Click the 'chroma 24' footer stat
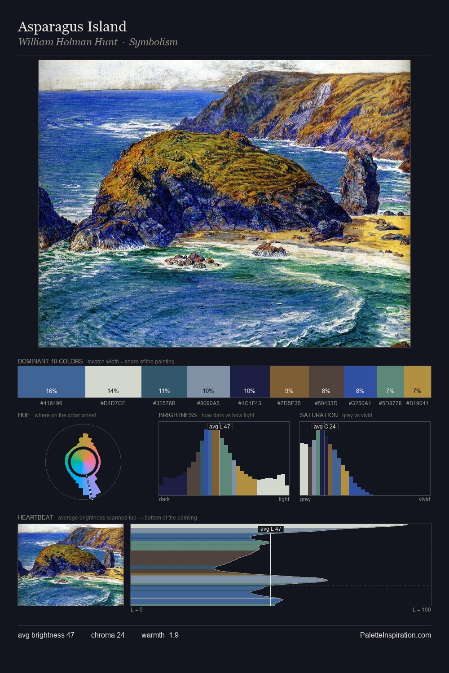The height and width of the screenshot is (673, 449). coord(108,635)
